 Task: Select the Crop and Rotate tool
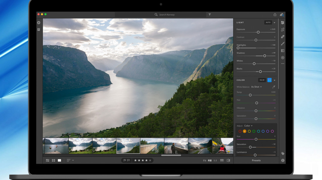[282, 30]
